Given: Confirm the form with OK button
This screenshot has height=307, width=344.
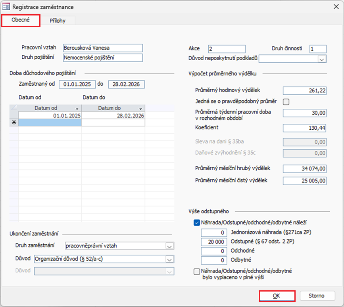Looking at the screenshot, I should pyautogui.click(x=277, y=296).
